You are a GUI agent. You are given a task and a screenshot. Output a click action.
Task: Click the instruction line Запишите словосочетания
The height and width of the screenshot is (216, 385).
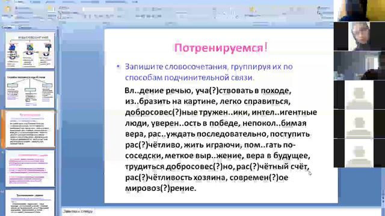(x=209, y=72)
